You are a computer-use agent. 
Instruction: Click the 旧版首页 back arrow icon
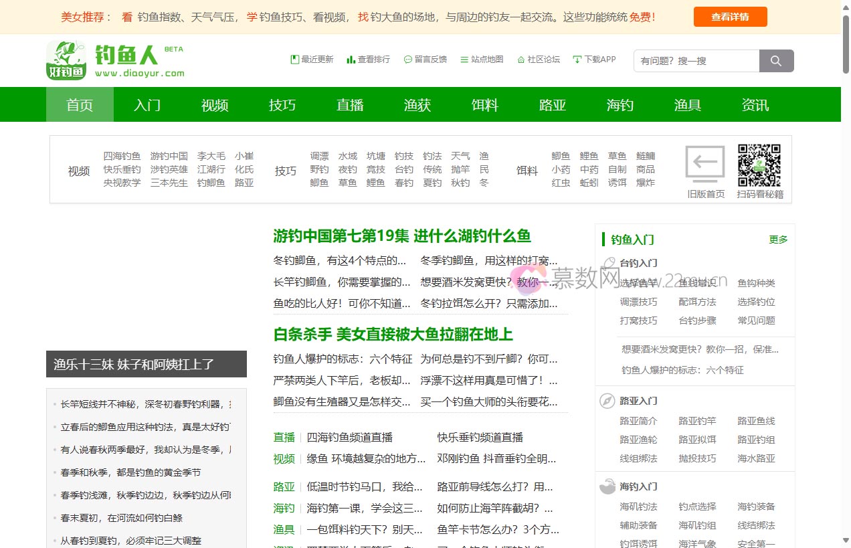click(x=705, y=164)
